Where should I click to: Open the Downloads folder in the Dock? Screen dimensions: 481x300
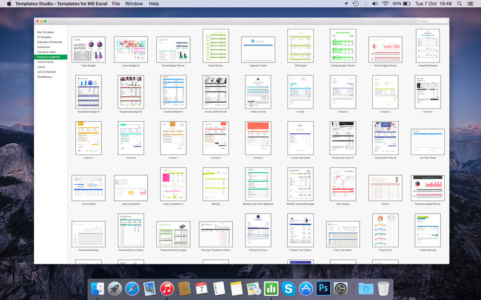[x=366, y=289]
